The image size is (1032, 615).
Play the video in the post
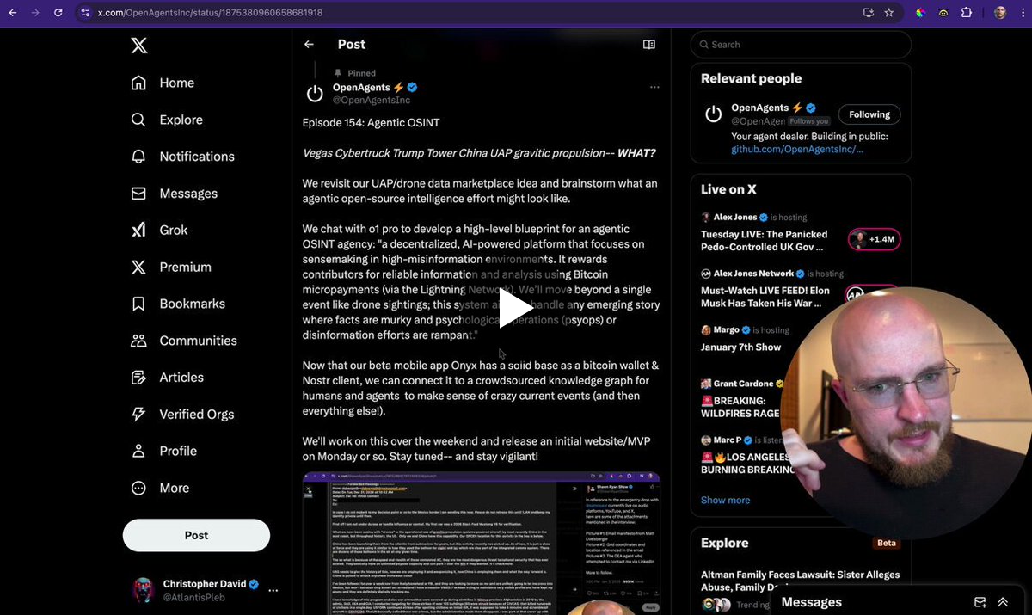tap(514, 309)
